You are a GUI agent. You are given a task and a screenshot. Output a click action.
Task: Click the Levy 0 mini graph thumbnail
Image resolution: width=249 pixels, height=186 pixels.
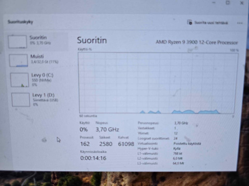coord(20,80)
